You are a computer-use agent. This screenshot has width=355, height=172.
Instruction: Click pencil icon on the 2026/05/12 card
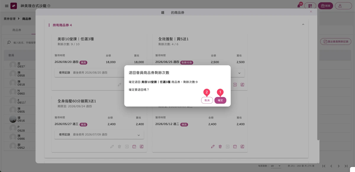pyautogui.click(x=213, y=147)
